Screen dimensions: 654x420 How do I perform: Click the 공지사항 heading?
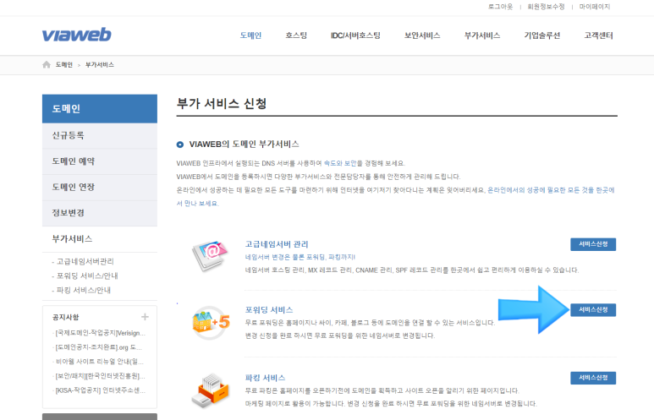tap(65, 318)
